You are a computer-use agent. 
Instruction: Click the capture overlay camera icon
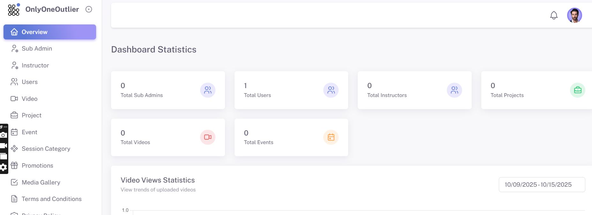pyautogui.click(x=4, y=135)
